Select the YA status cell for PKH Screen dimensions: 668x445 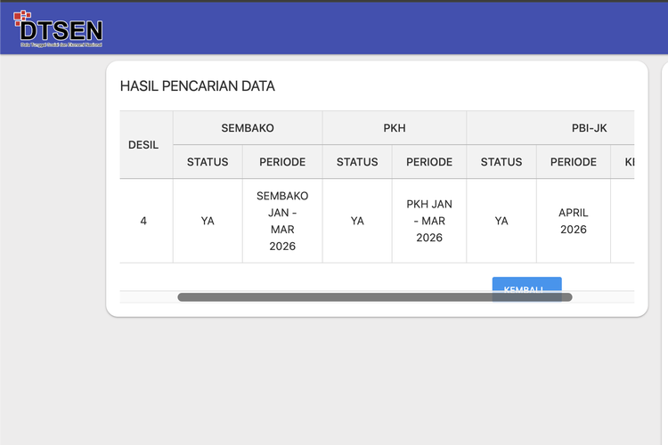357,221
